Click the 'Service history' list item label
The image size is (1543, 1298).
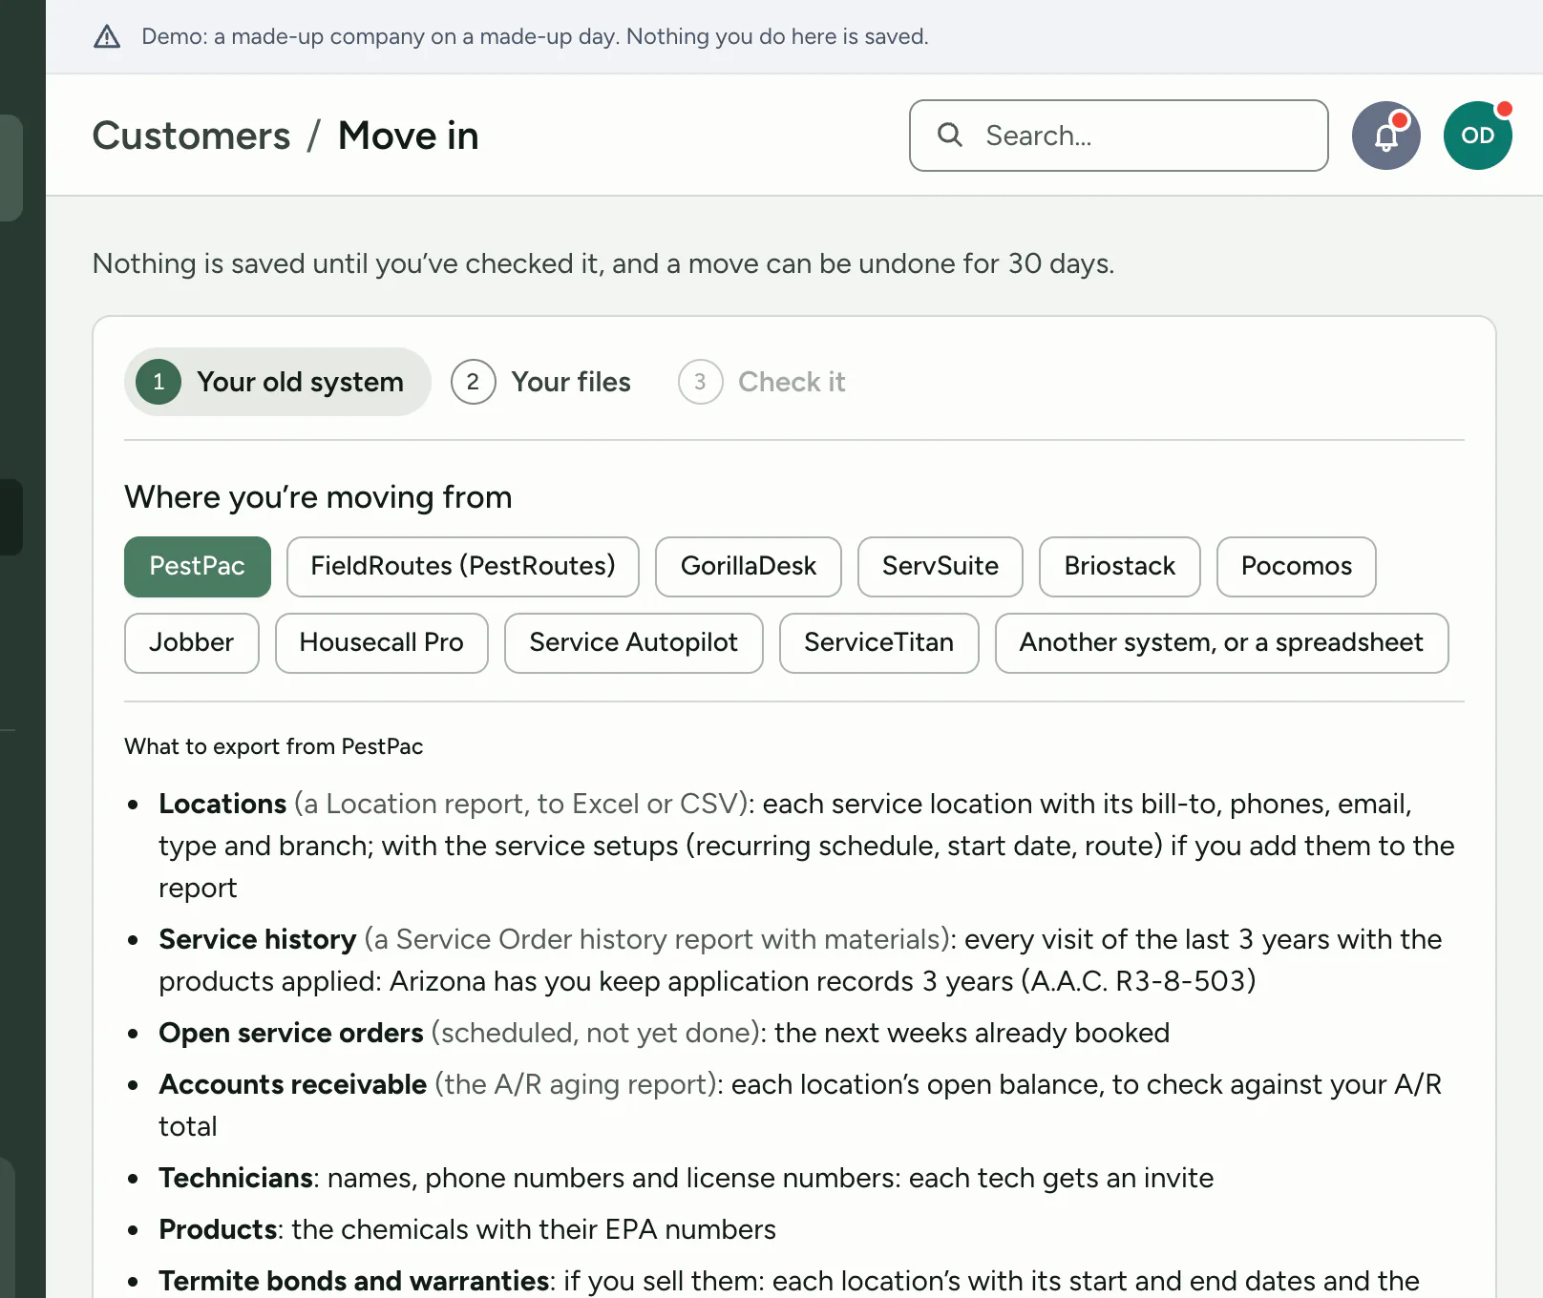point(258,939)
